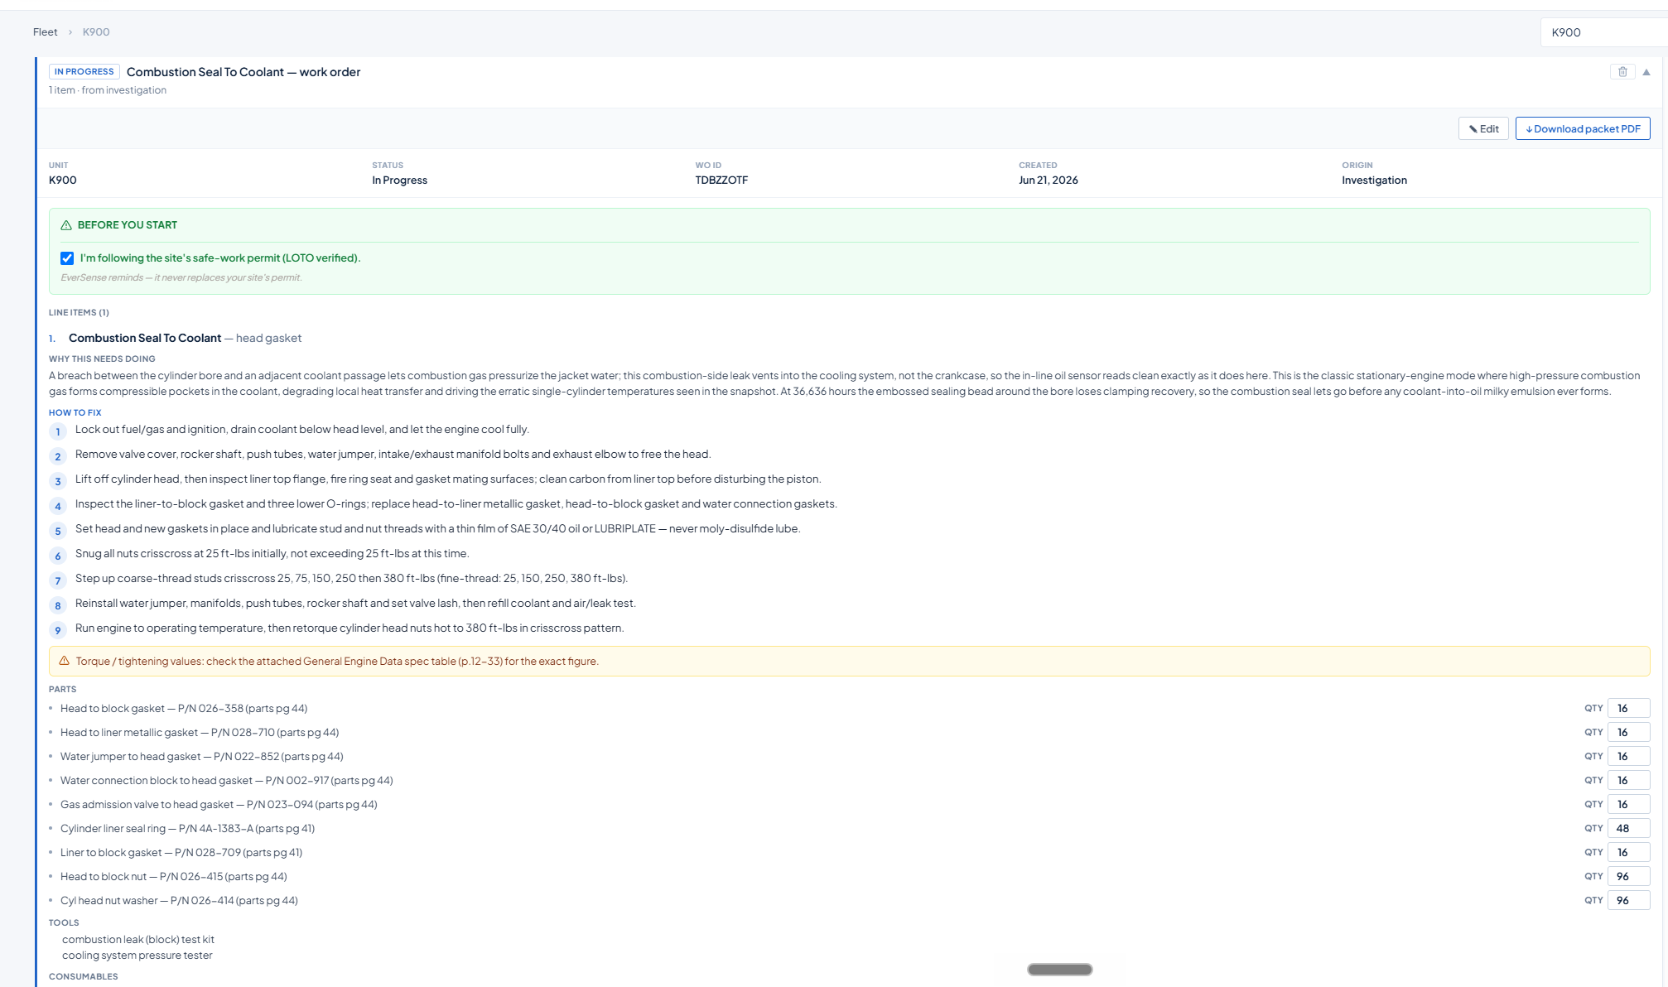Viewport: 1668px width, 987px height.
Task: Click the BEFORE YOU START warning icon
Action: click(x=66, y=225)
